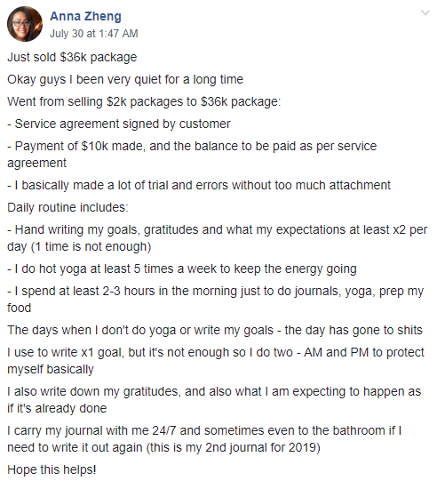437x481 pixels.
Task: Click the line 'Just sold $36k package'
Action: [x=72, y=58]
